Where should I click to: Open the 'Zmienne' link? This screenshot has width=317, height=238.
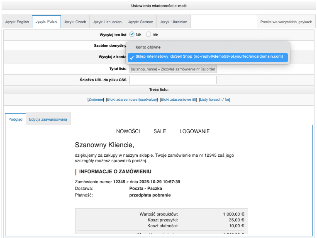[x=96, y=100]
